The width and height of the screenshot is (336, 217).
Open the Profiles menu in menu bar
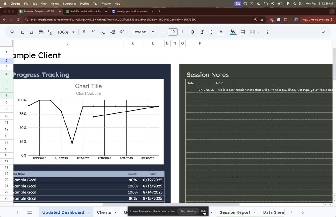click(x=85, y=4)
